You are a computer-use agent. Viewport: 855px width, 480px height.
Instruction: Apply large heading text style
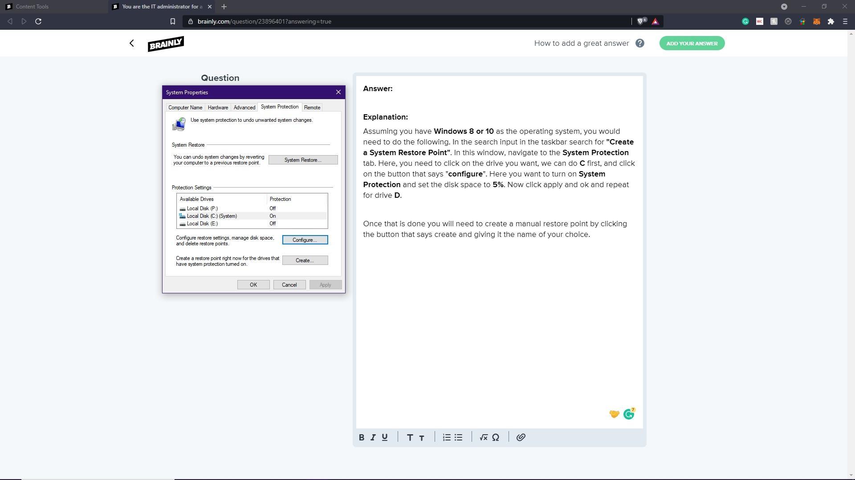pyautogui.click(x=410, y=437)
